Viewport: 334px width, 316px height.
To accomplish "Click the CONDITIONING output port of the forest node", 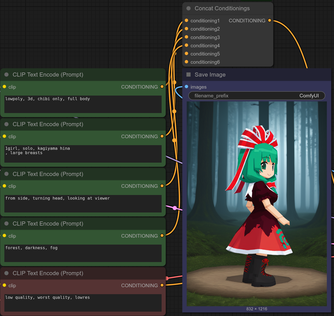I will (x=162, y=236).
